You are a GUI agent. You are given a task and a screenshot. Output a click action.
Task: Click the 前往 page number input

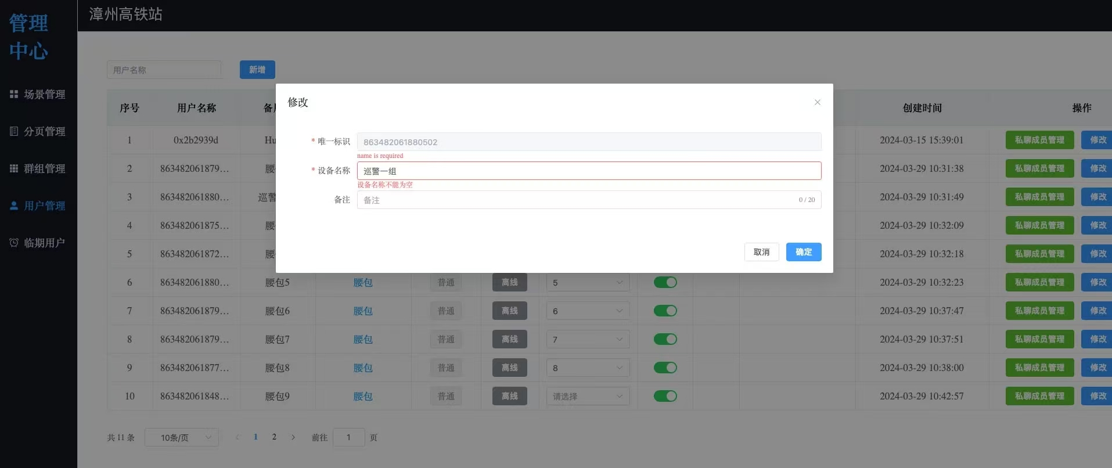click(x=348, y=437)
